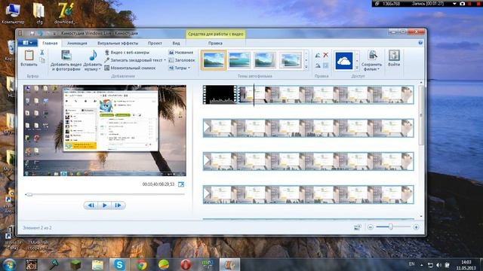Open the quick access toolbar customize arrow
The width and height of the screenshot is (483, 271).
(x=54, y=33)
